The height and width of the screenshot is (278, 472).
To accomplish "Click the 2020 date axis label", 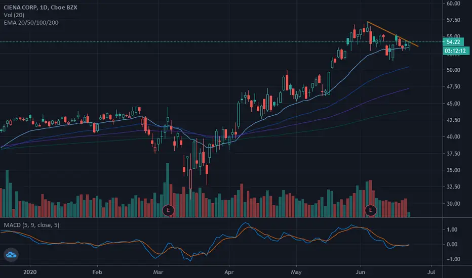I will pos(30,272).
